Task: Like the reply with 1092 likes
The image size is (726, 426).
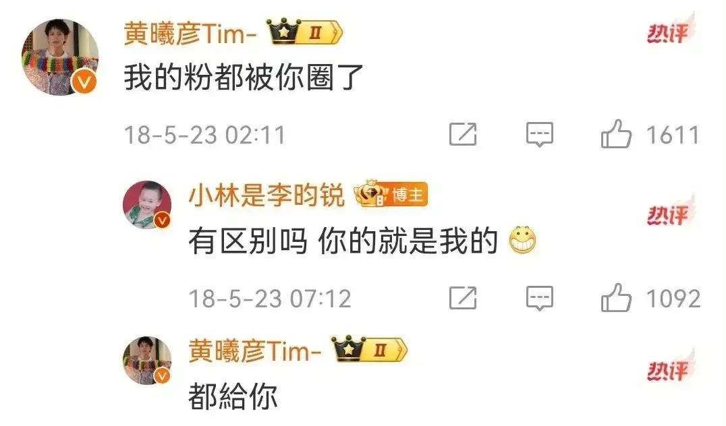Action: [x=616, y=297]
